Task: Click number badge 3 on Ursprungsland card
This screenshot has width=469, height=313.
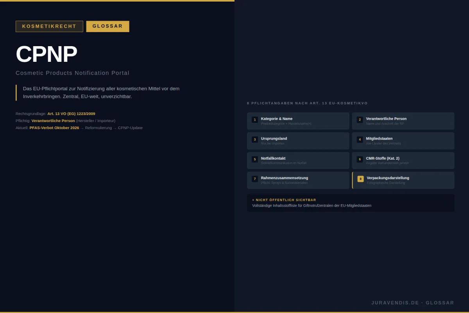Action: [255, 139]
